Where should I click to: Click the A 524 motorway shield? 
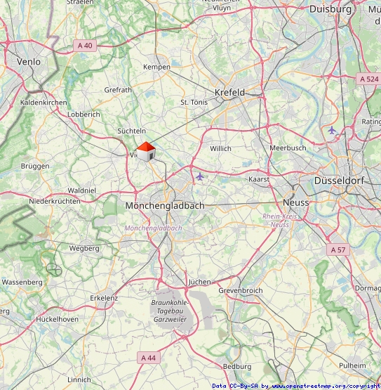[x=368, y=79]
